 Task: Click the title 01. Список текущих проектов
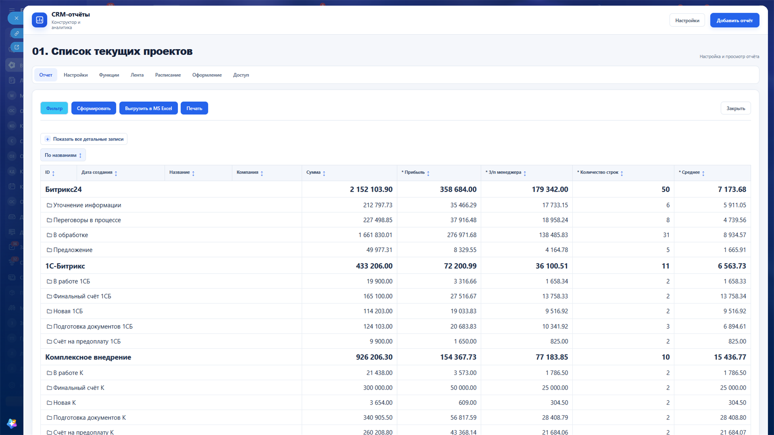tap(112, 52)
